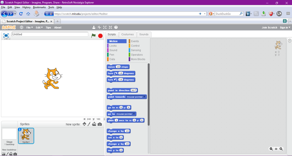Image resolution: width=292 pixels, height=156 pixels.
Task: Go to browser home page
Action: tap(28, 14)
